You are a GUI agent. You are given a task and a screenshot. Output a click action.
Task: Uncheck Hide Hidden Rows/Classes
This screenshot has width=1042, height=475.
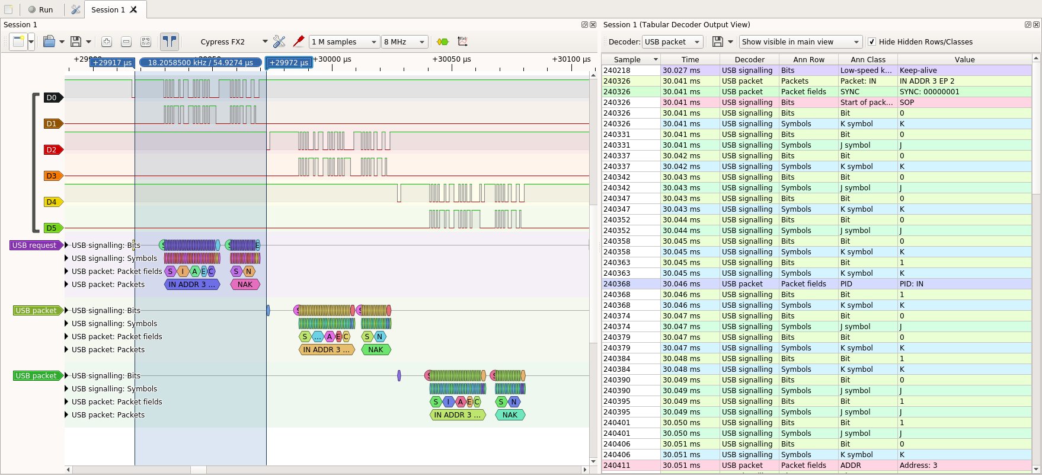(x=872, y=42)
